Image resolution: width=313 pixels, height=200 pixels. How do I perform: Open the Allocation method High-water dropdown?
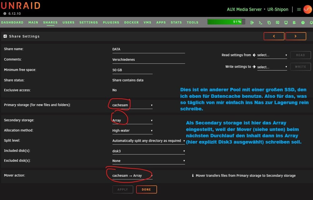coord(132,131)
